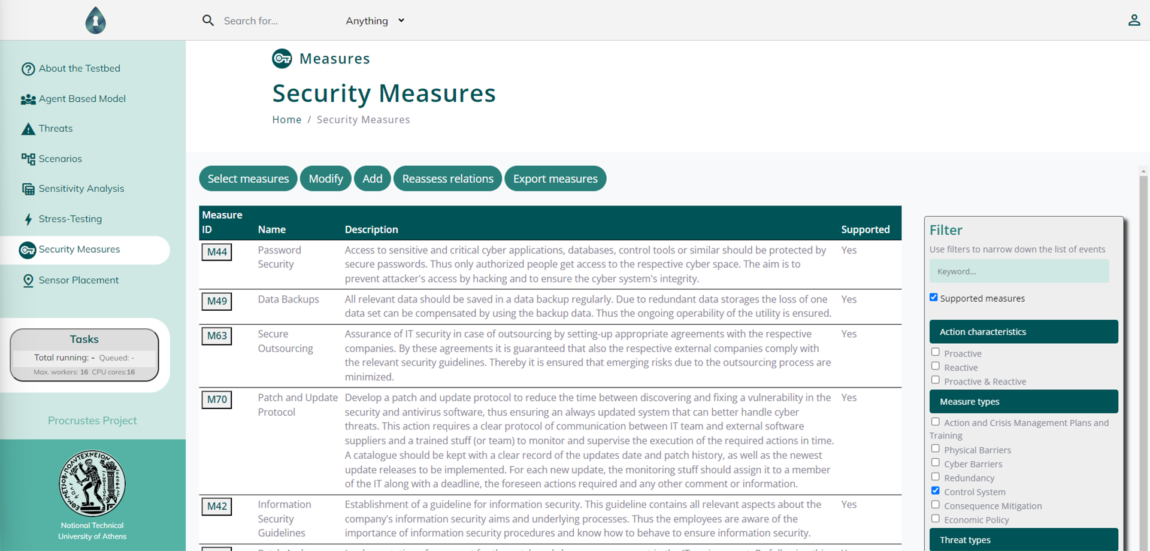1150x551 pixels.
Task: Open Sensor Placement page
Action: click(x=78, y=280)
